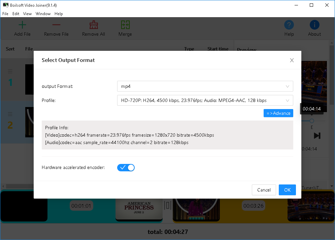The height and width of the screenshot is (240, 335).
Task: Click the skip-to-end playback icon
Action: point(317,136)
